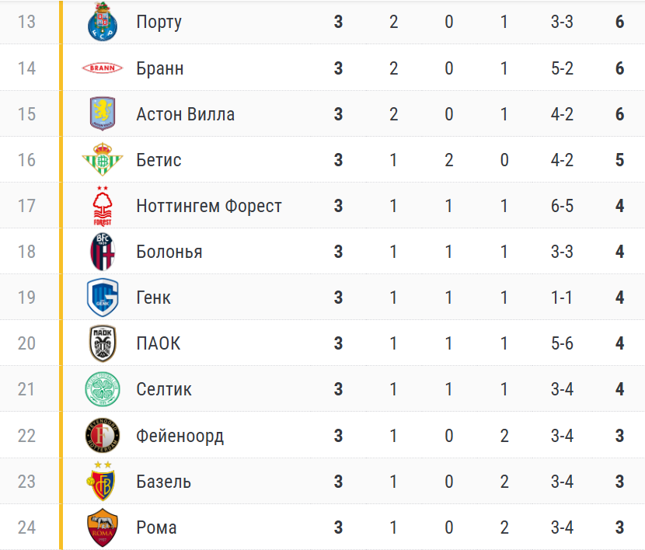
Task: Click the Genk club logo
Action: coord(103,298)
